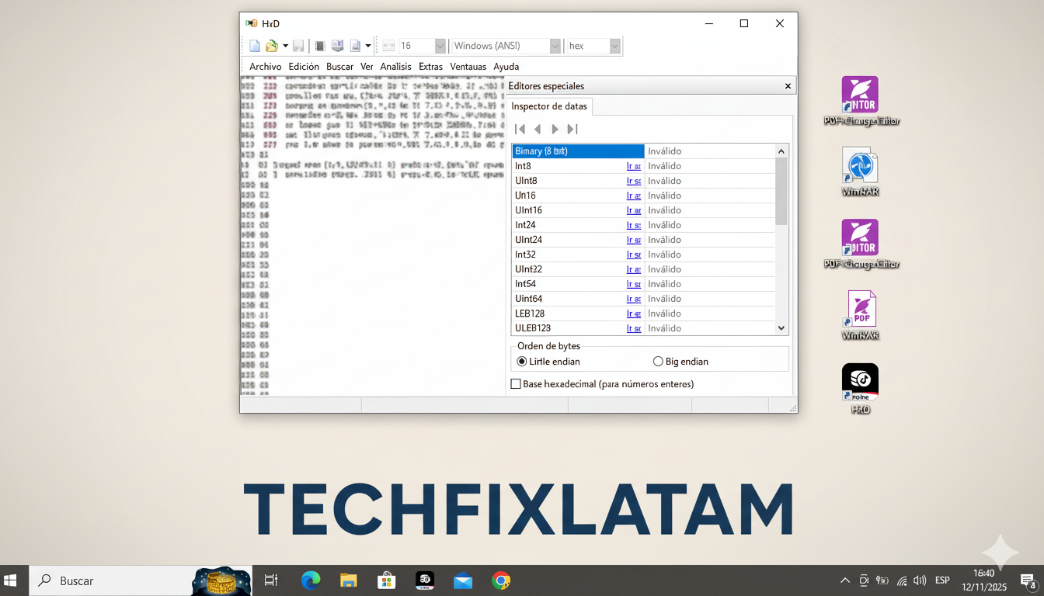Click the Save floppy disk icon
The height and width of the screenshot is (596, 1044).
[x=298, y=47]
